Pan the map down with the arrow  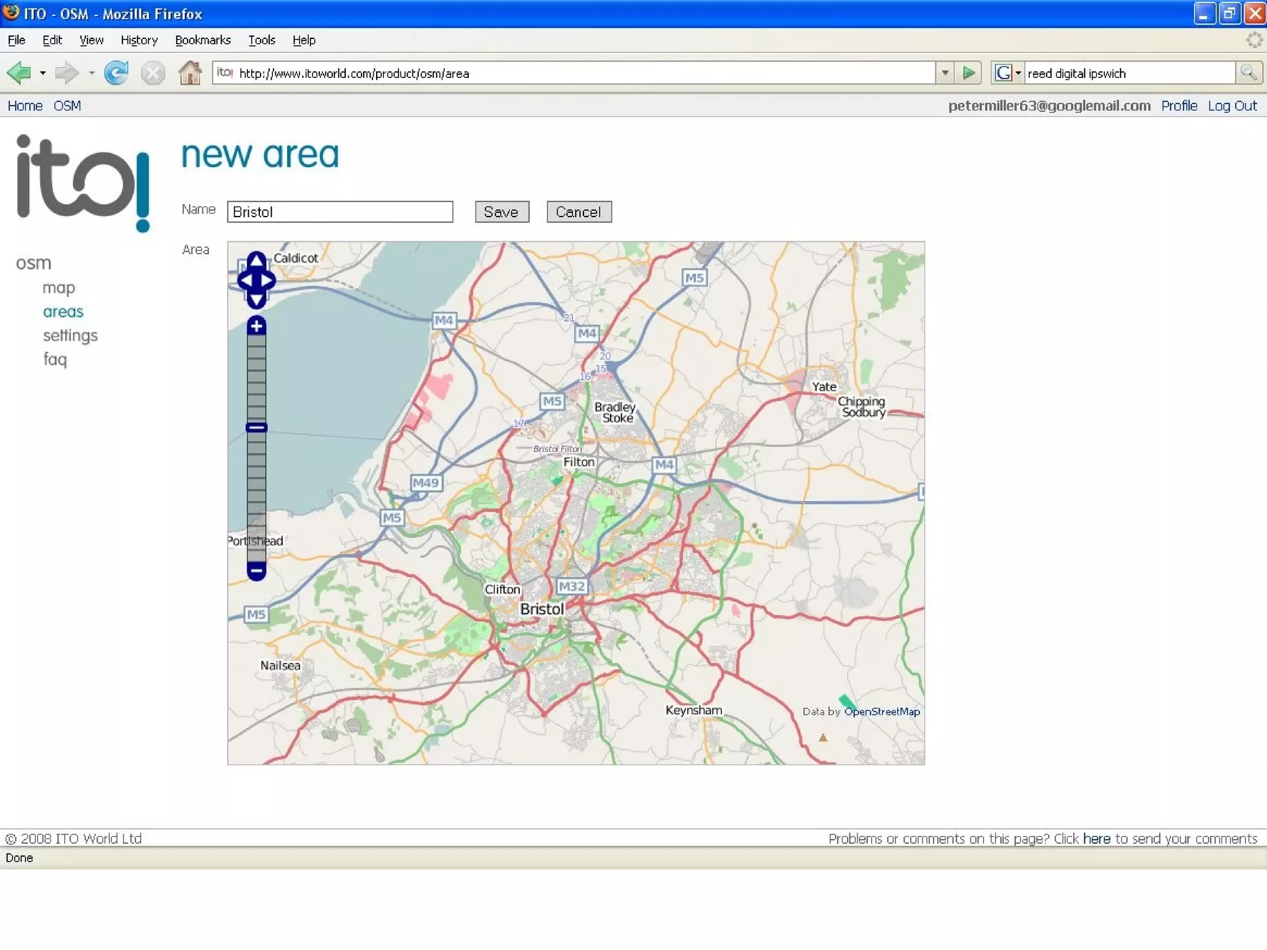pyautogui.click(x=256, y=300)
